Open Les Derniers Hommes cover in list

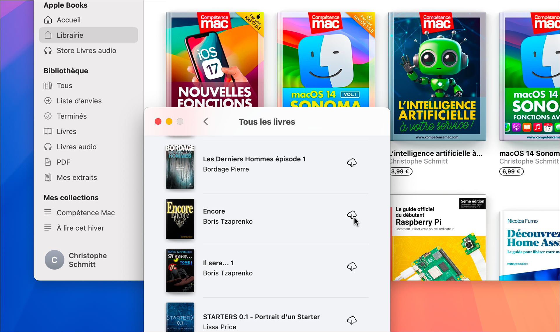180,167
